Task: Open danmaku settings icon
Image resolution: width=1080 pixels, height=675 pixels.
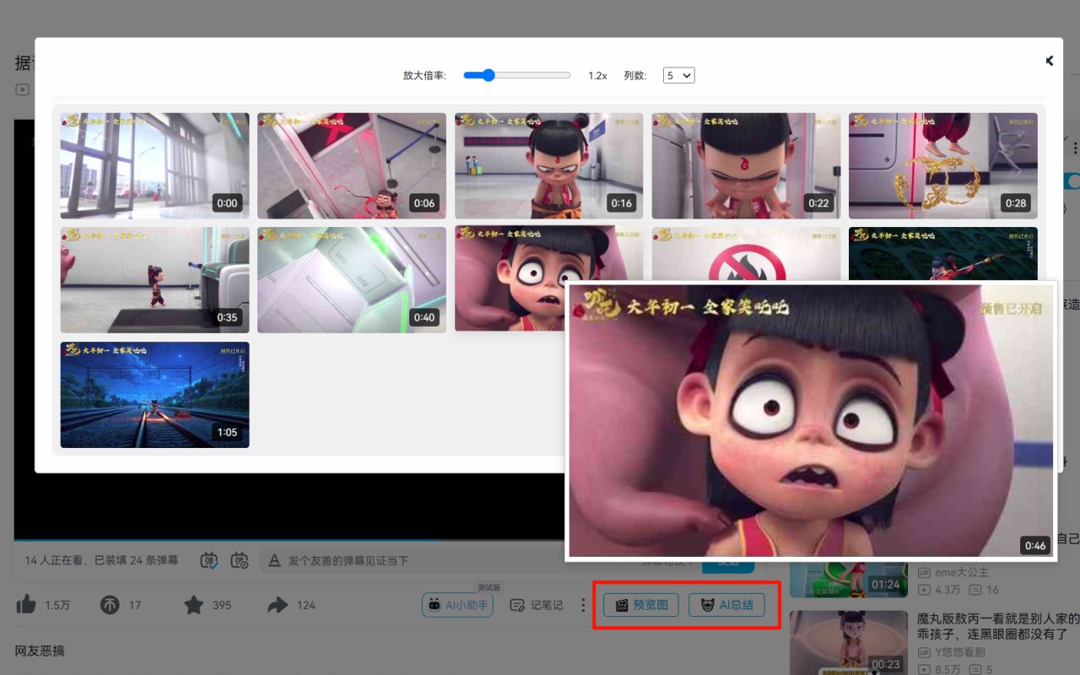Action: [240, 560]
